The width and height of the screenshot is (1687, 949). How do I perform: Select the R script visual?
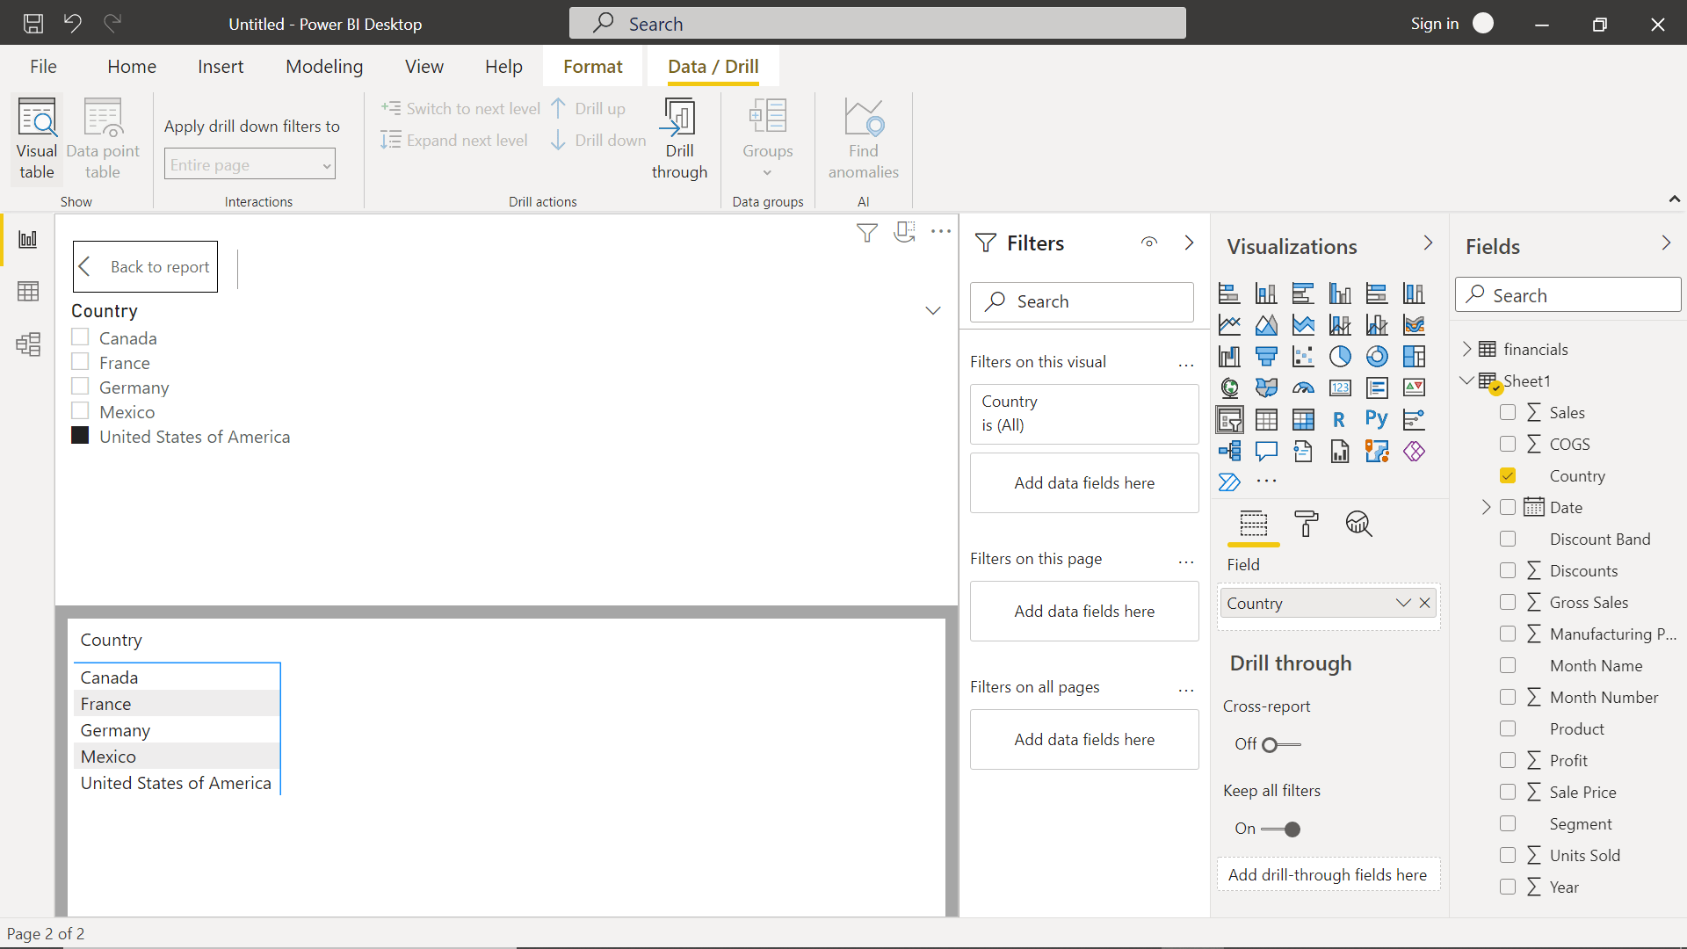(1340, 419)
